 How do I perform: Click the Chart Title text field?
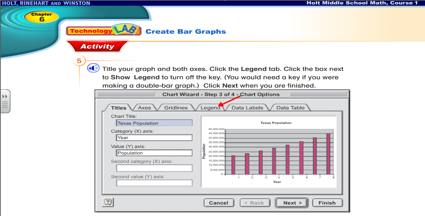[154, 123]
